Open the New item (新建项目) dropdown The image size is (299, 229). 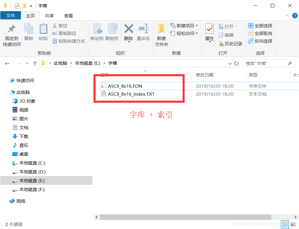[197, 26]
